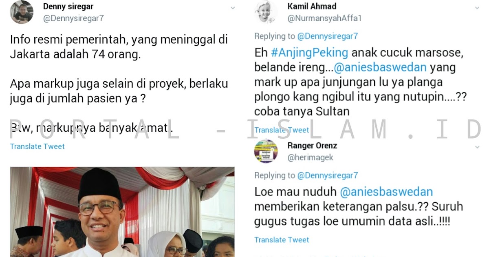The height and width of the screenshot is (257, 489).
Task: Open Ranger Orenz's profile avatar
Action: [266, 151]
